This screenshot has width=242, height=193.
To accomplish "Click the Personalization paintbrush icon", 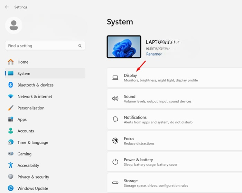I will pyautogui.click(x=11, y=108).
